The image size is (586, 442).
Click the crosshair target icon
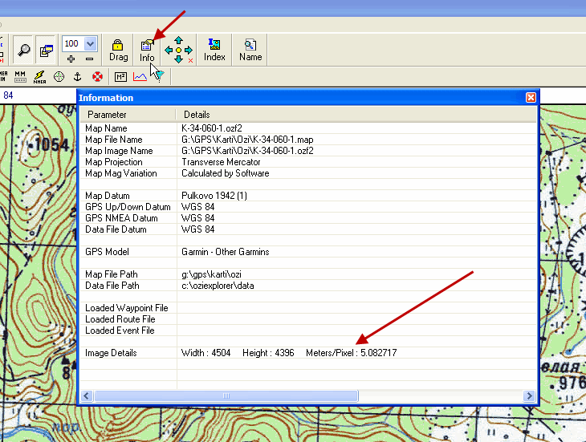[x=59, y=77]
